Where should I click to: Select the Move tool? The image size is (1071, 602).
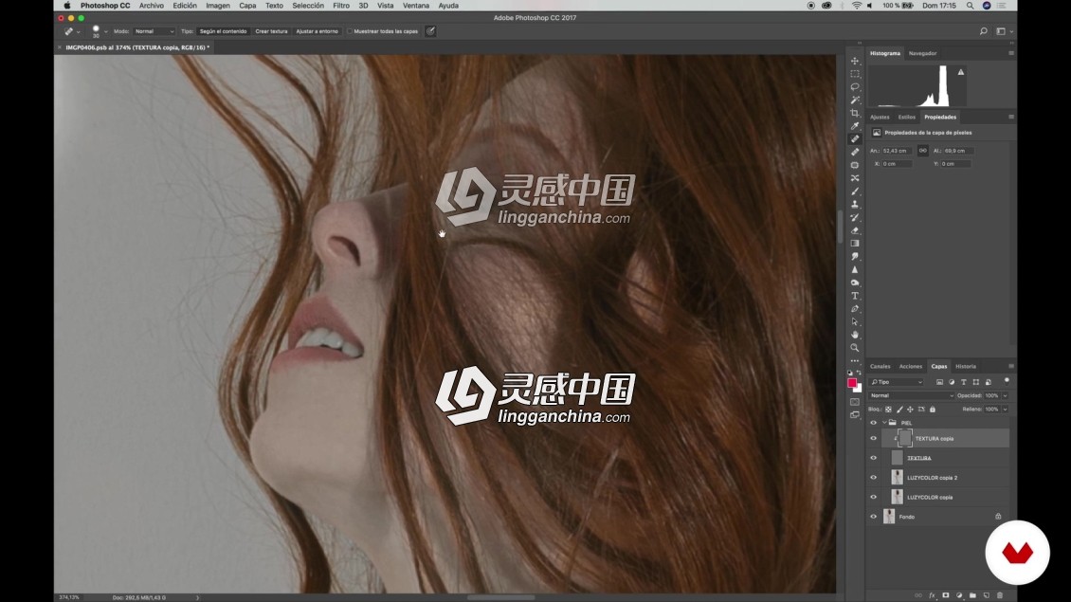coord(855,61)
